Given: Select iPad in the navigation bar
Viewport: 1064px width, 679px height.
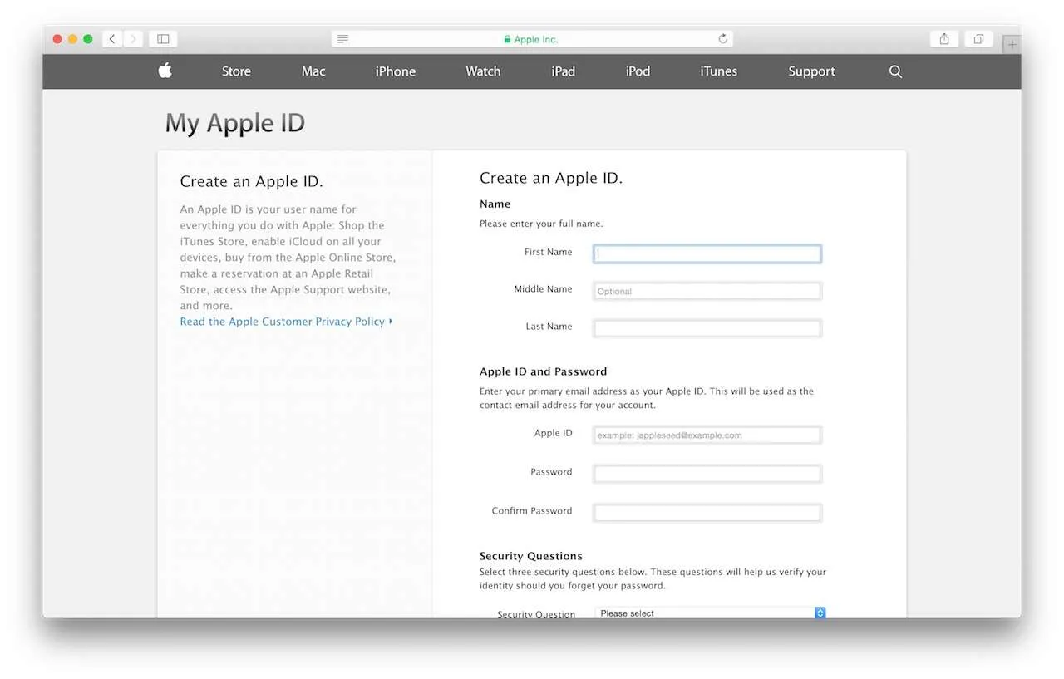Looking at the screenshot, I should tap(564, 71).
